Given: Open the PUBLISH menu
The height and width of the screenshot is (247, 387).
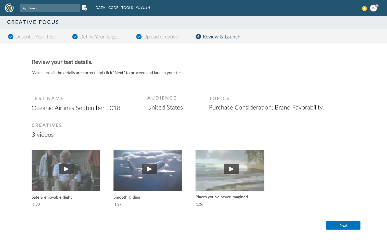Looking at the screenshot, I should pyautogui.click(x=143, y=7).
